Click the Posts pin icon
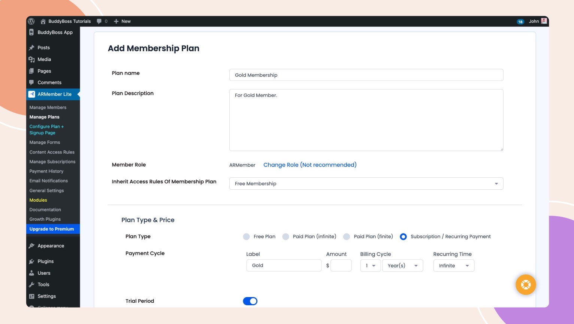Screen dimensions: 574x324 click(x=31, y=48)
